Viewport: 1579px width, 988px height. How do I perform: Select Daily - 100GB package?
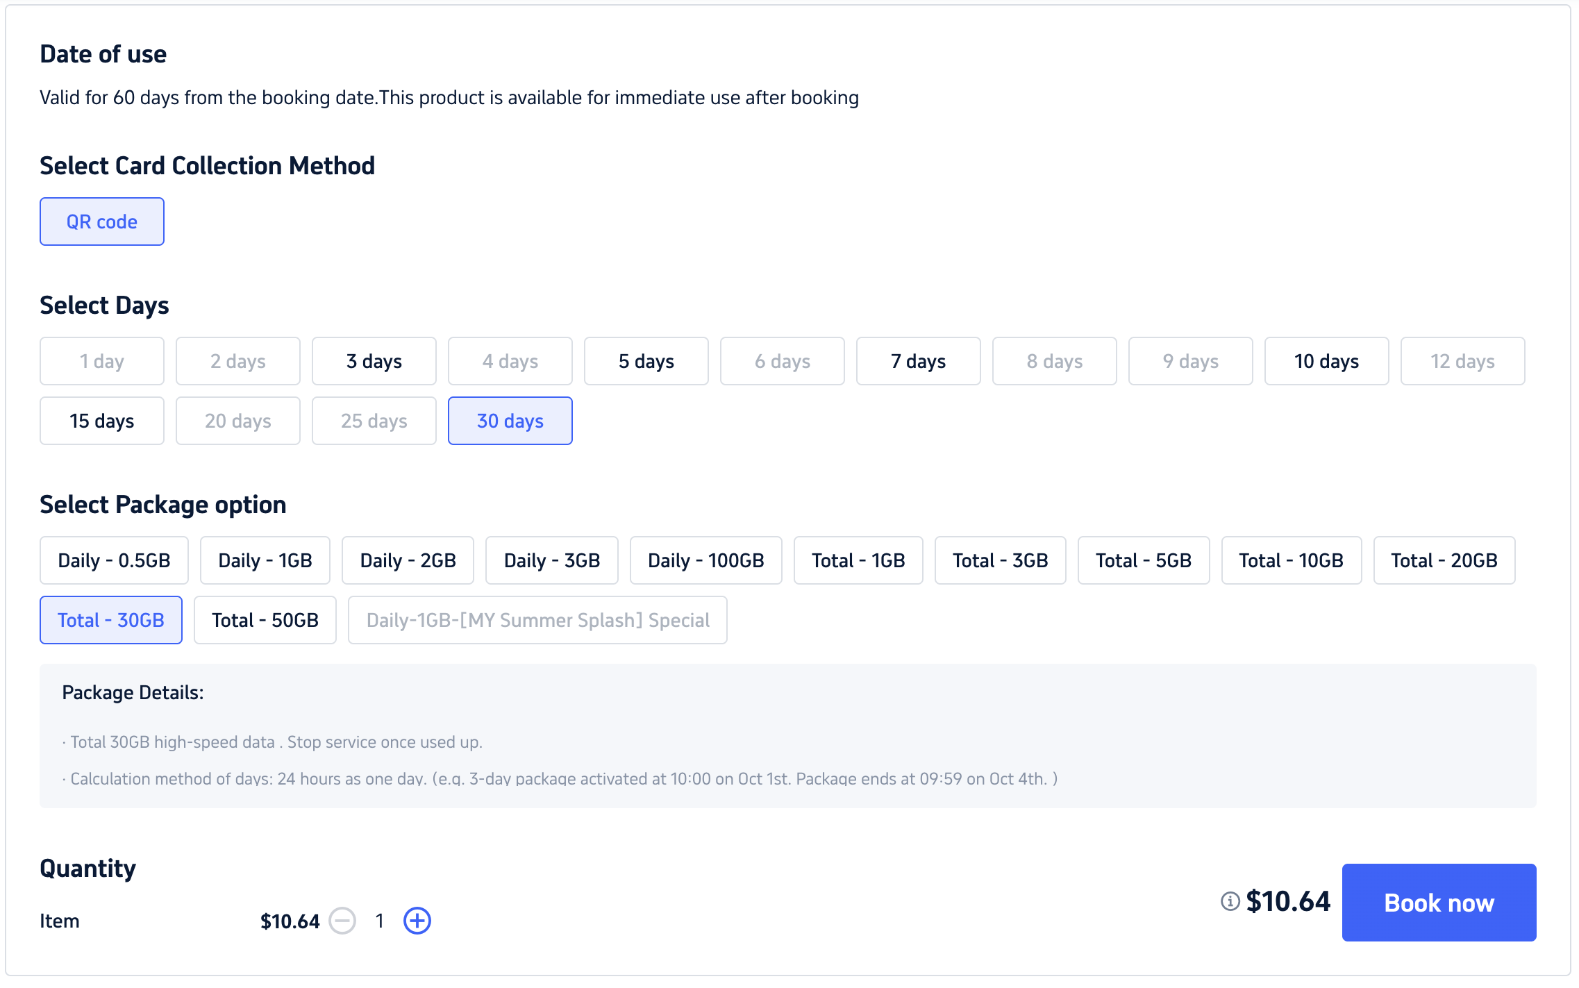[705, 560]
